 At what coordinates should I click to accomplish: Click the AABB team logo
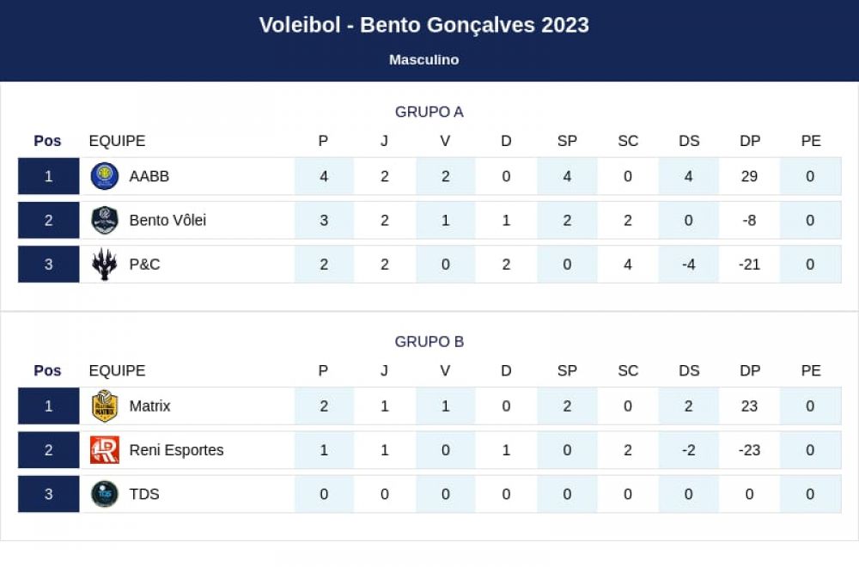pyautogui.click(x=104, y=176)
